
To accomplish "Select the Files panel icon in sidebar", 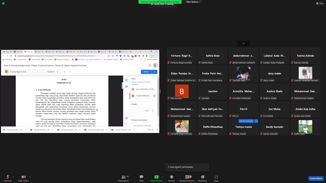I will click(x=126, y=80).
